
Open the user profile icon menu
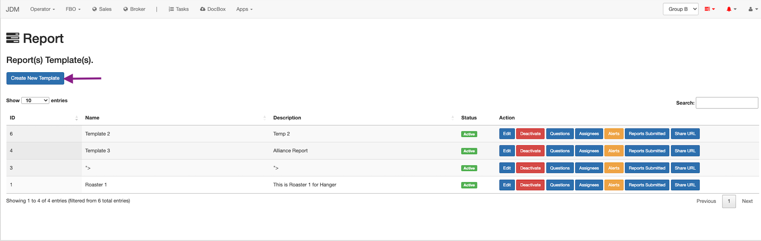753,9
